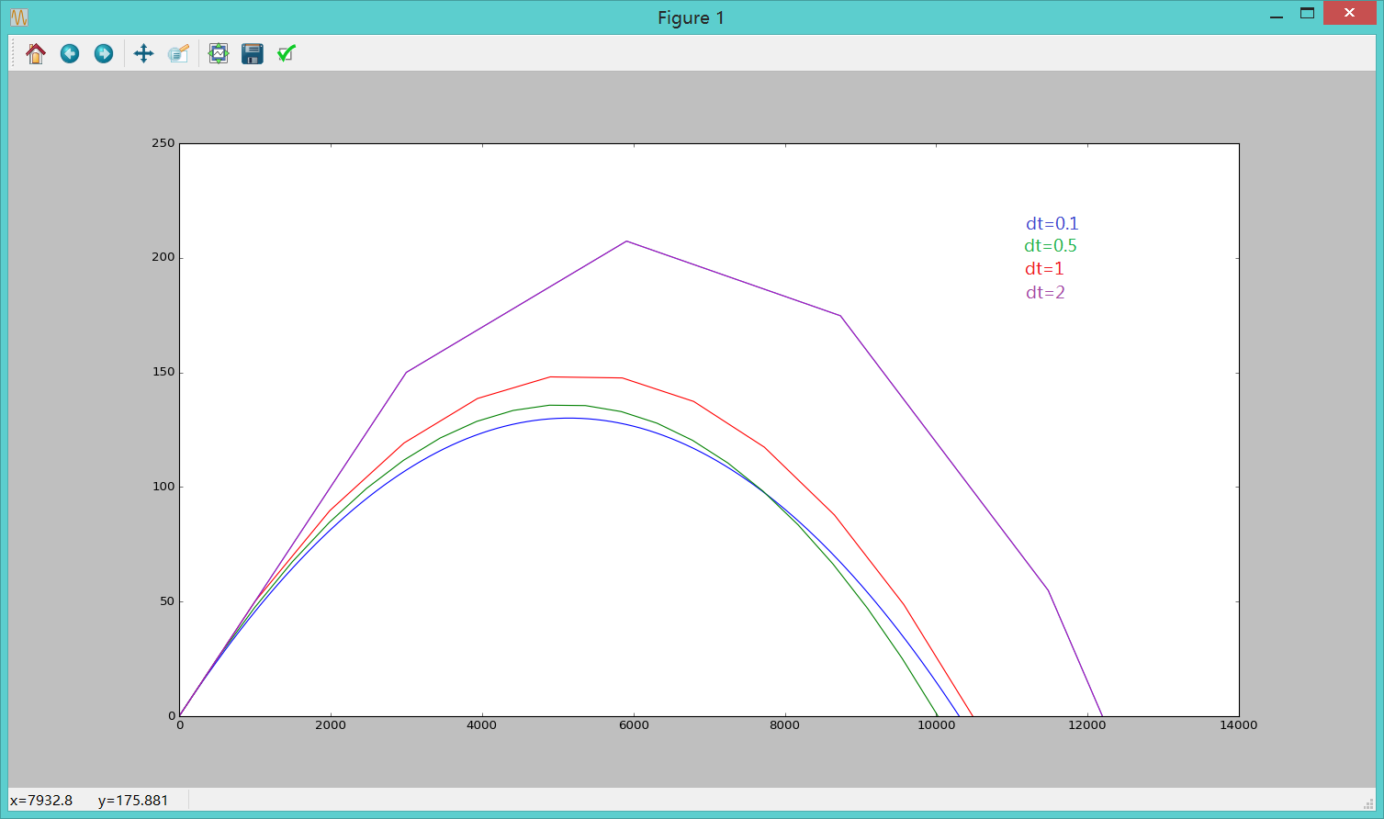The height and width of the screenshot is (819, 1384).
Task: Click the matplotlib window icon
Action: (19, 17)
